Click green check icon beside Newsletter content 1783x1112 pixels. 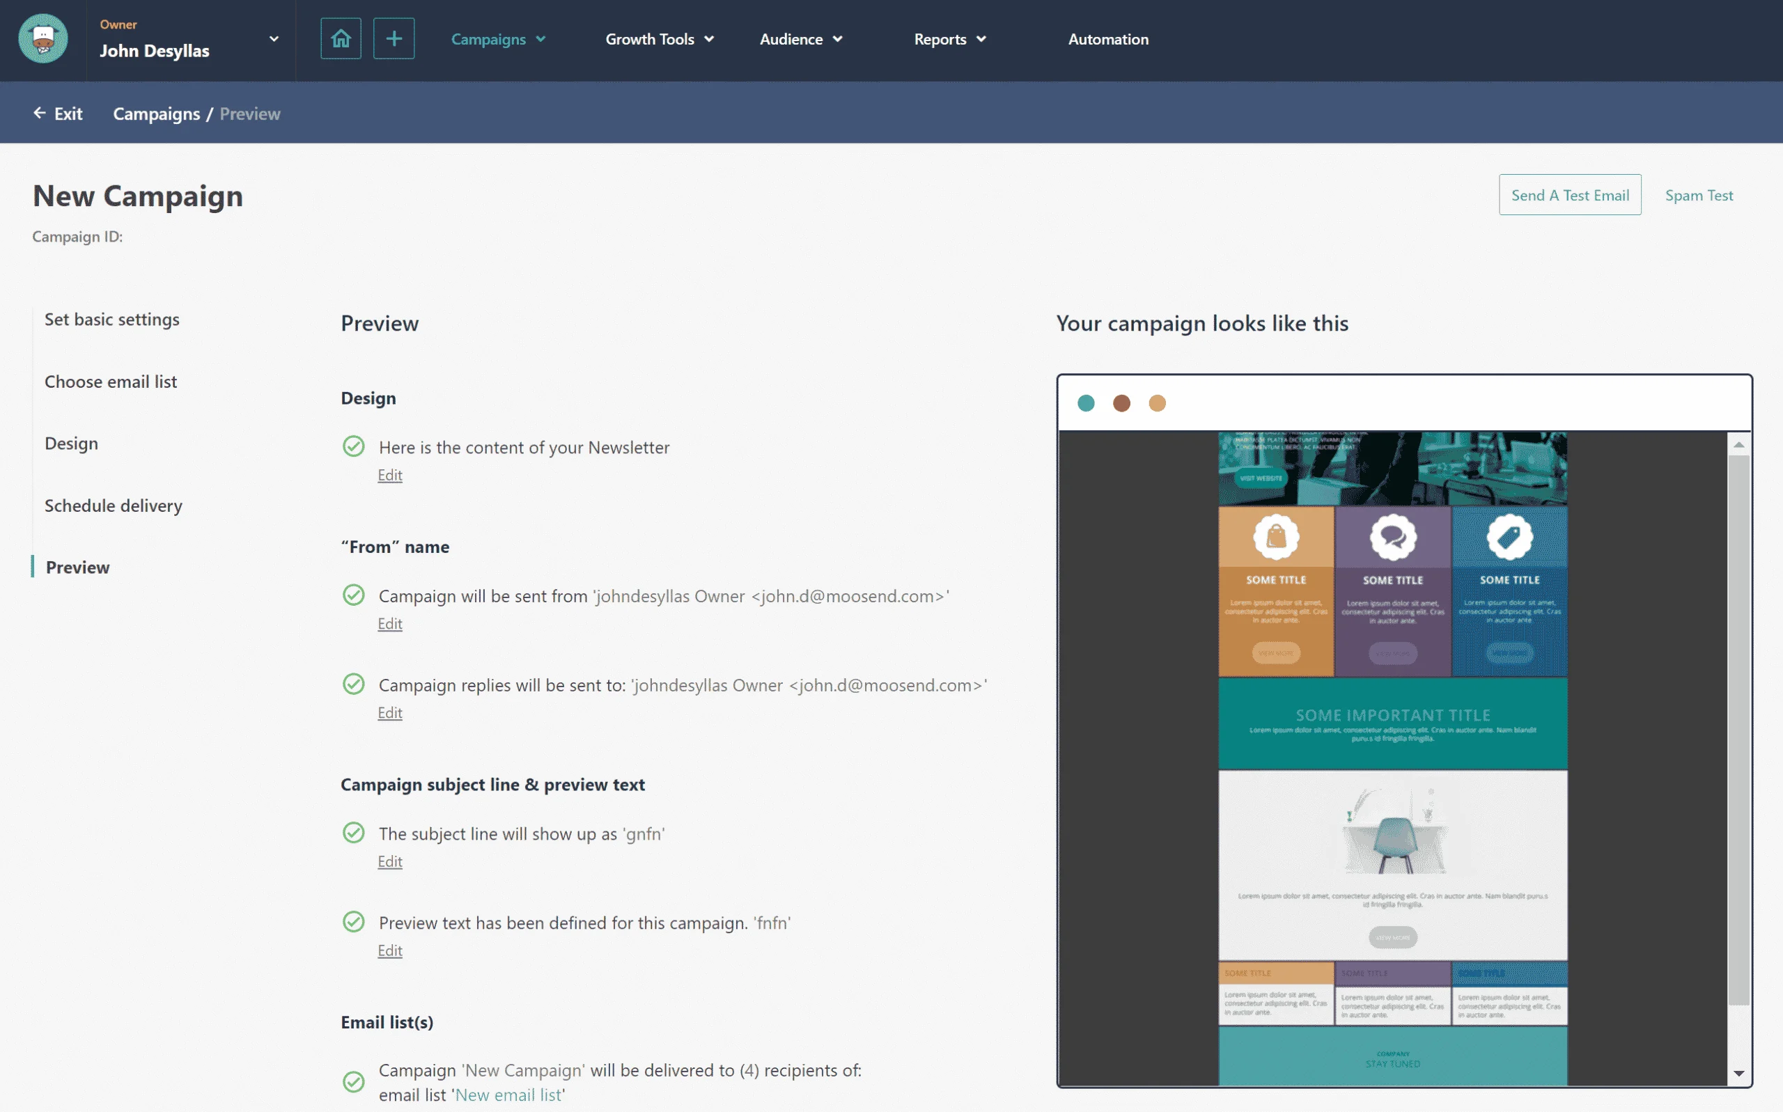click(354, 446)
